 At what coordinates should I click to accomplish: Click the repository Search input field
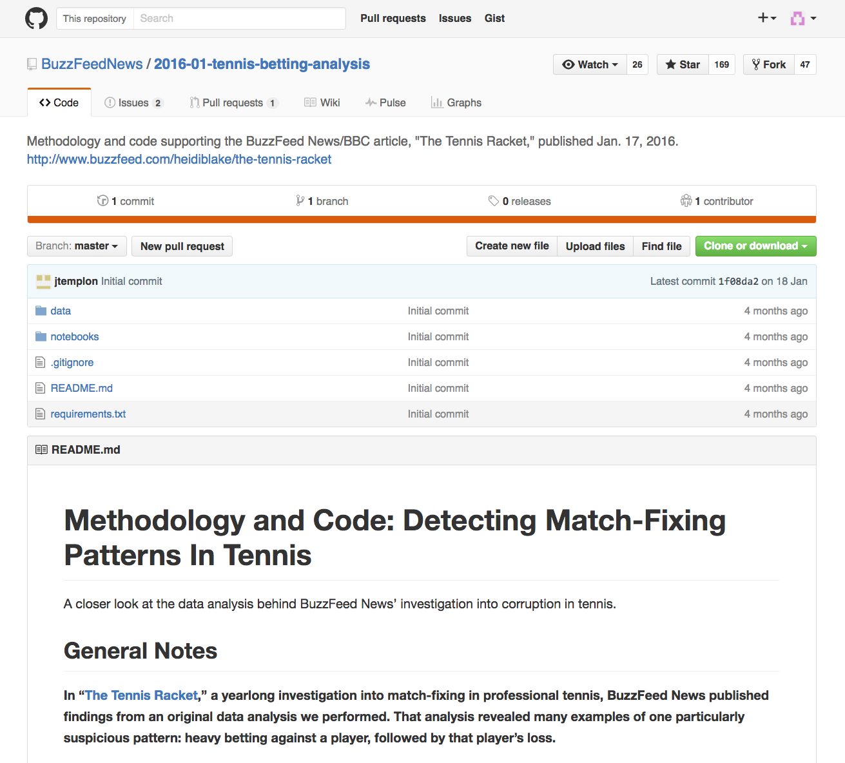(x=239, y=19)
